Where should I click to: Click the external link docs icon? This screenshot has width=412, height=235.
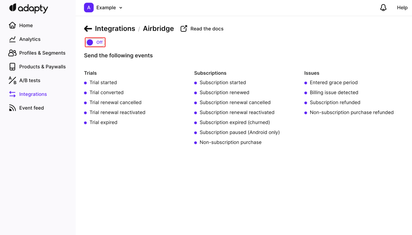point(184,28)
